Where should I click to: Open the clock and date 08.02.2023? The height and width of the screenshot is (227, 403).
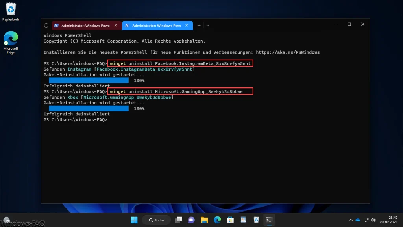pyautogui.click(x=389, y=220)
